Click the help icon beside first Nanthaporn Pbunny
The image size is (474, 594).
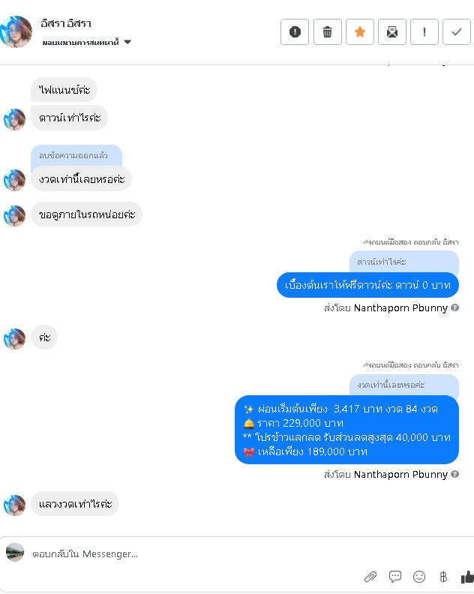click(x=455, y=307)
